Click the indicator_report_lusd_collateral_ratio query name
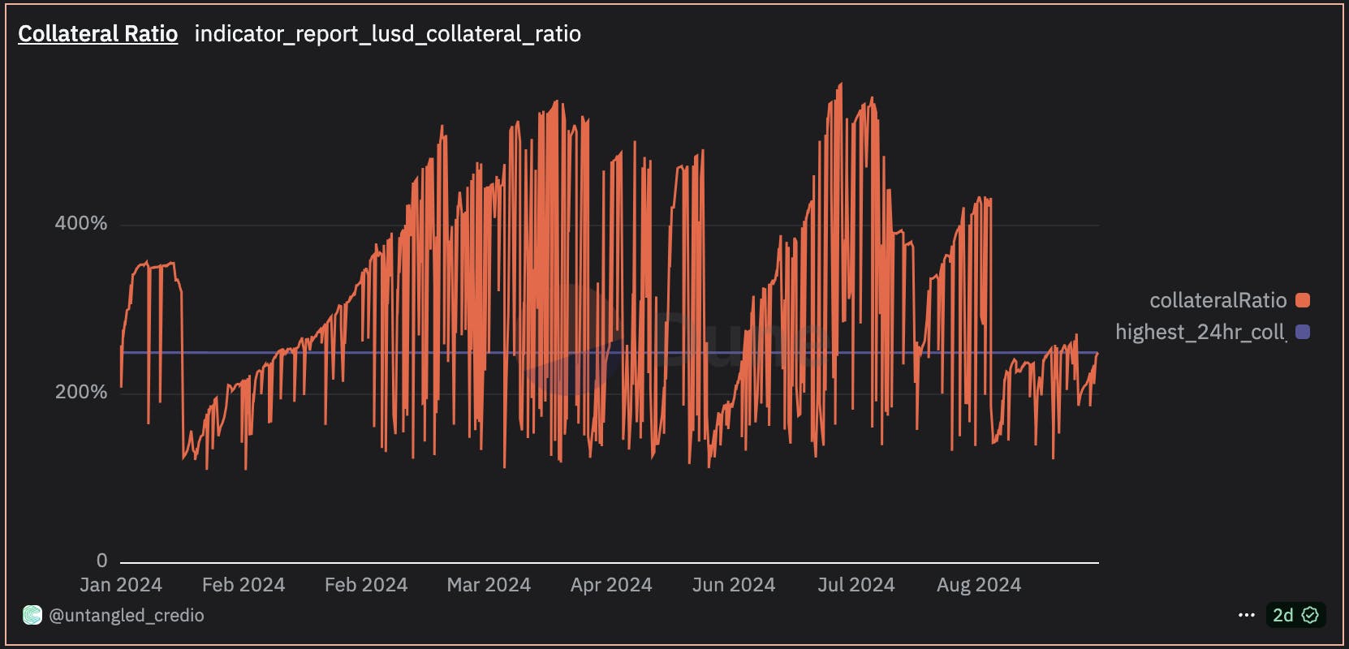The width and height of the screenshot is (1349, 649). click(388, 34)
